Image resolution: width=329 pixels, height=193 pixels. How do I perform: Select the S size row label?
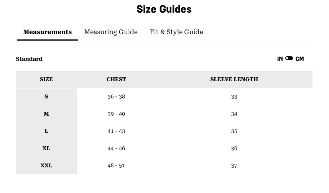46,96
